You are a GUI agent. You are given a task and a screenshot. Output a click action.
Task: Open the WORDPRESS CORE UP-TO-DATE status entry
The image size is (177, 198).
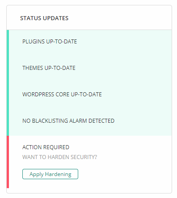pos(90,95)
